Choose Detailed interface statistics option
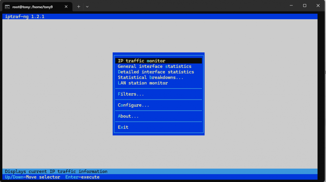The image size is (326, 182). [x=159, y=72]
